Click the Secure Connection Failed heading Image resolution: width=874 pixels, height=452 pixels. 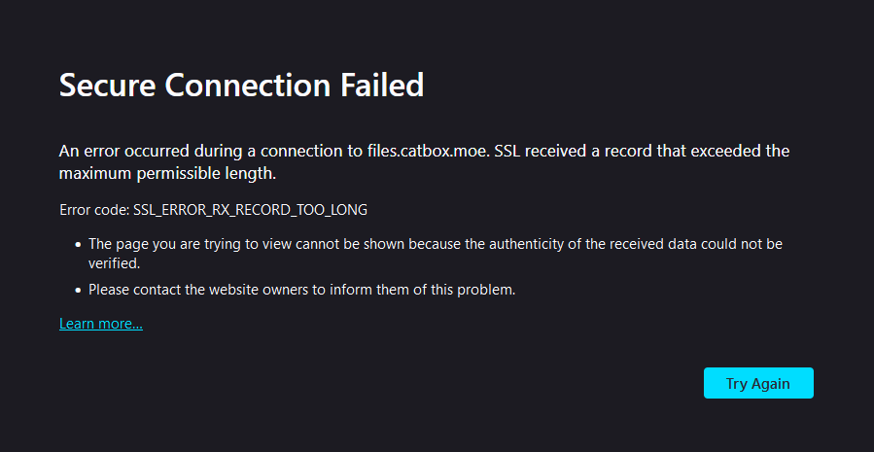[241, 86]
